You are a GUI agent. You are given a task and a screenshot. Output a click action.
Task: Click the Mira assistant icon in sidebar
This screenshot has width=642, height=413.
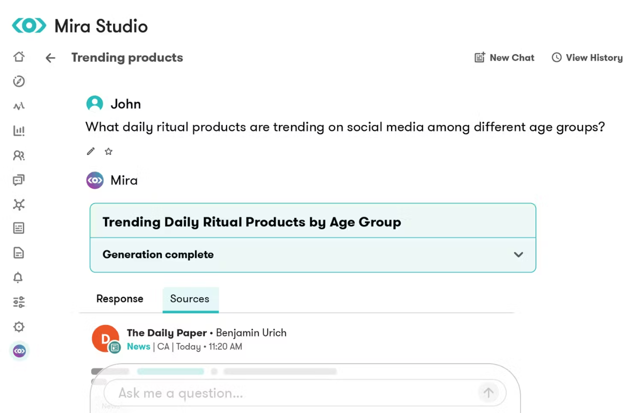point(19,351)
